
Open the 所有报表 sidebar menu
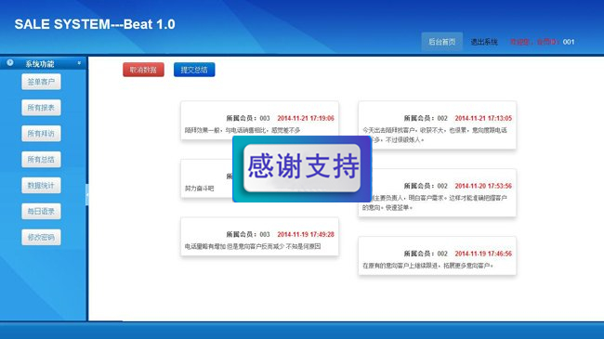click(x=41, y=108)
